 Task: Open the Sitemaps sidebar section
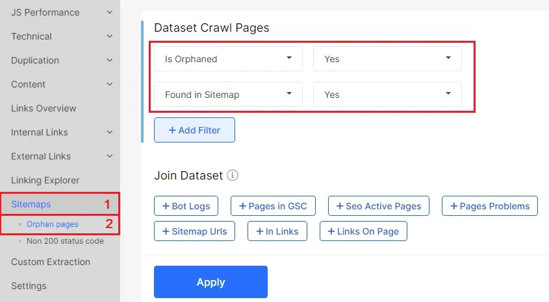click(x=31, y=204)
